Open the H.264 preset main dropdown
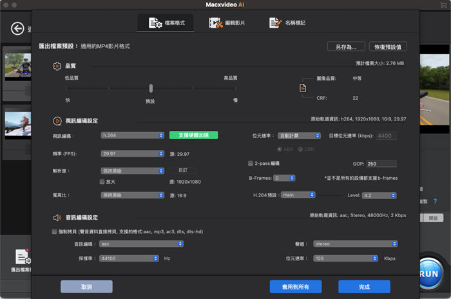The width and height of the screenshot is (451, 299). pos(298,195)
